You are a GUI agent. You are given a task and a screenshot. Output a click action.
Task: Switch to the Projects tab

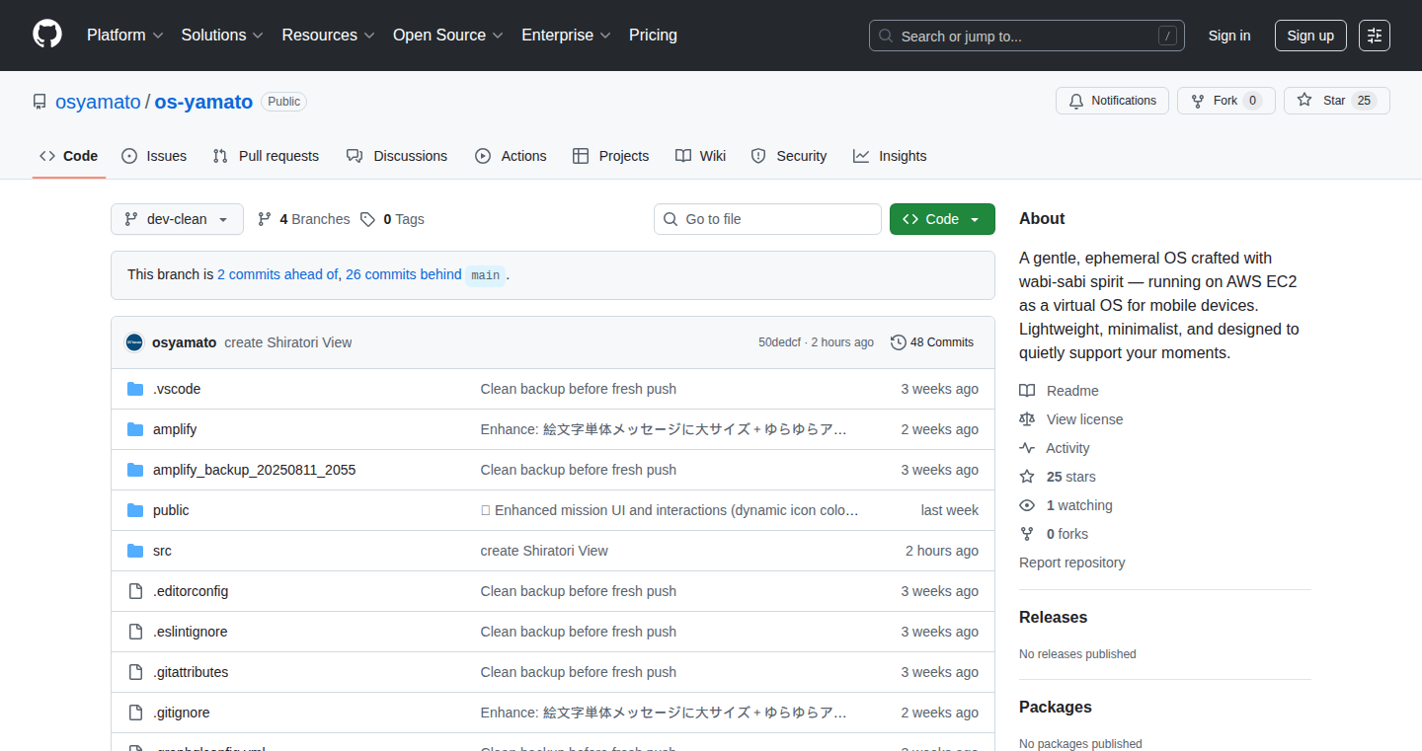point(611,156)
